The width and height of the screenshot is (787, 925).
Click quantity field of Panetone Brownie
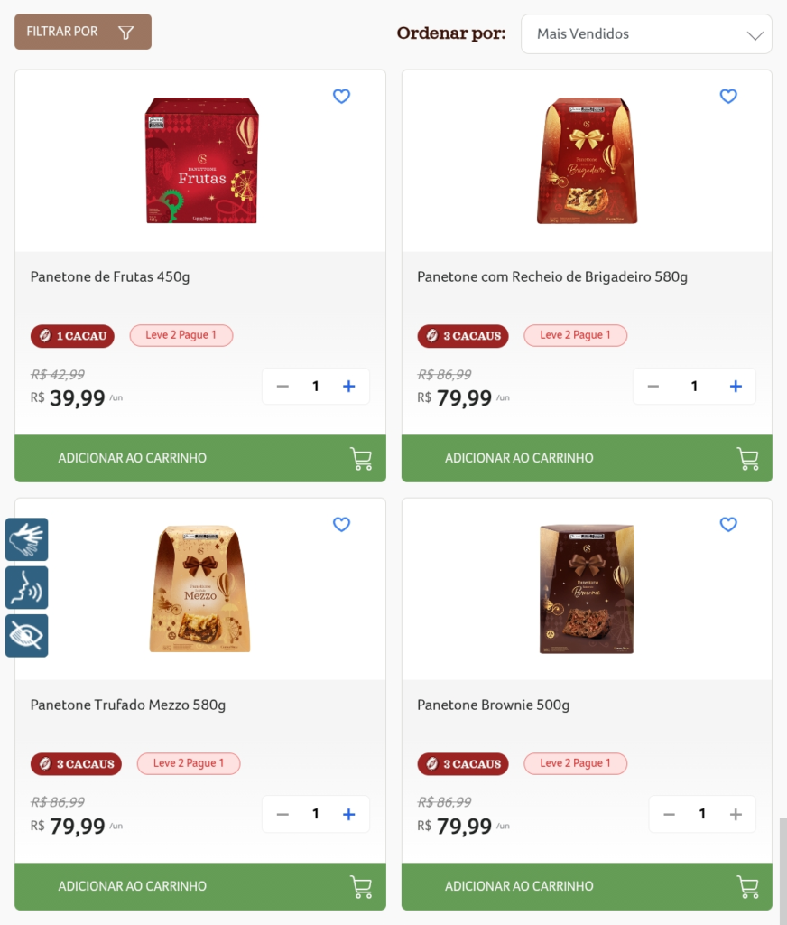pyautogui.click(x=702, y=815)
